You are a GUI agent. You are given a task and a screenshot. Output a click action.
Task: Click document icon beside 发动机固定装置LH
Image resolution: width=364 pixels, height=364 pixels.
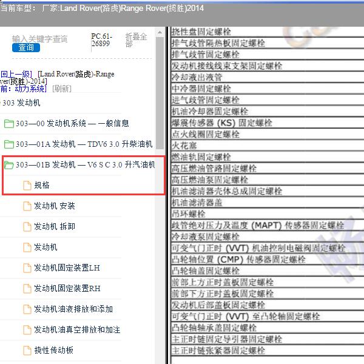coord(27,268)
